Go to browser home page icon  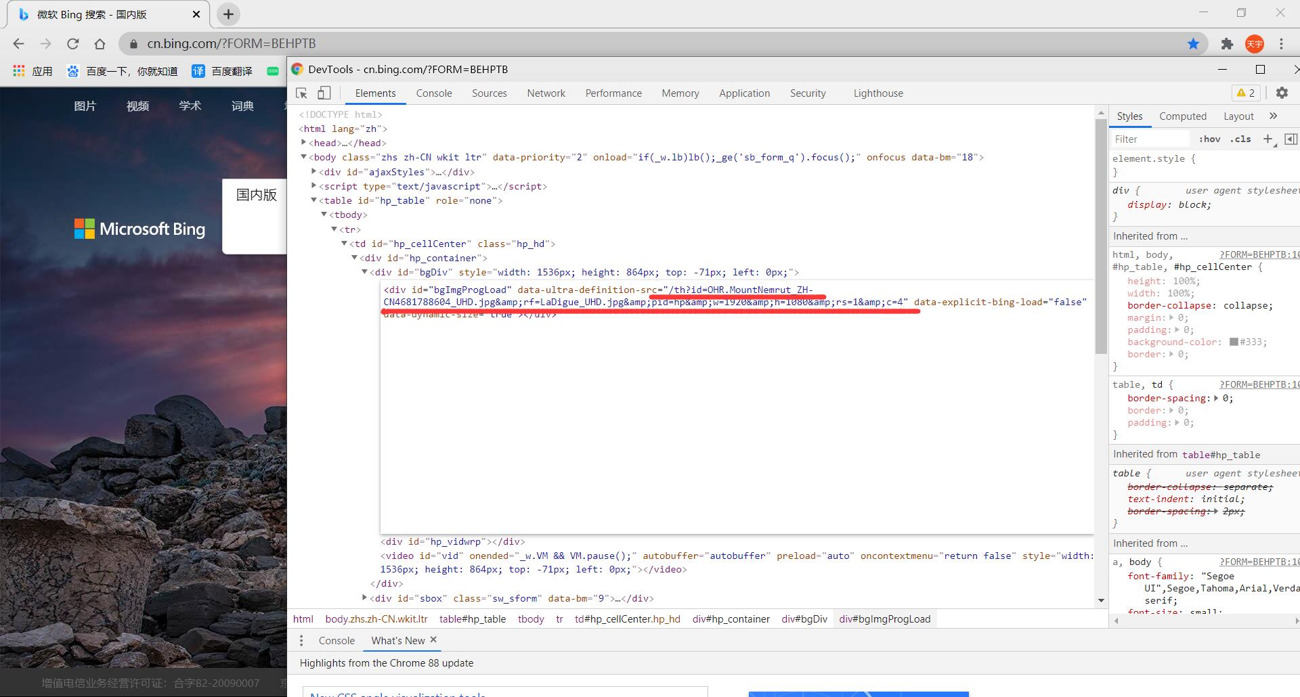coord(100,44)
